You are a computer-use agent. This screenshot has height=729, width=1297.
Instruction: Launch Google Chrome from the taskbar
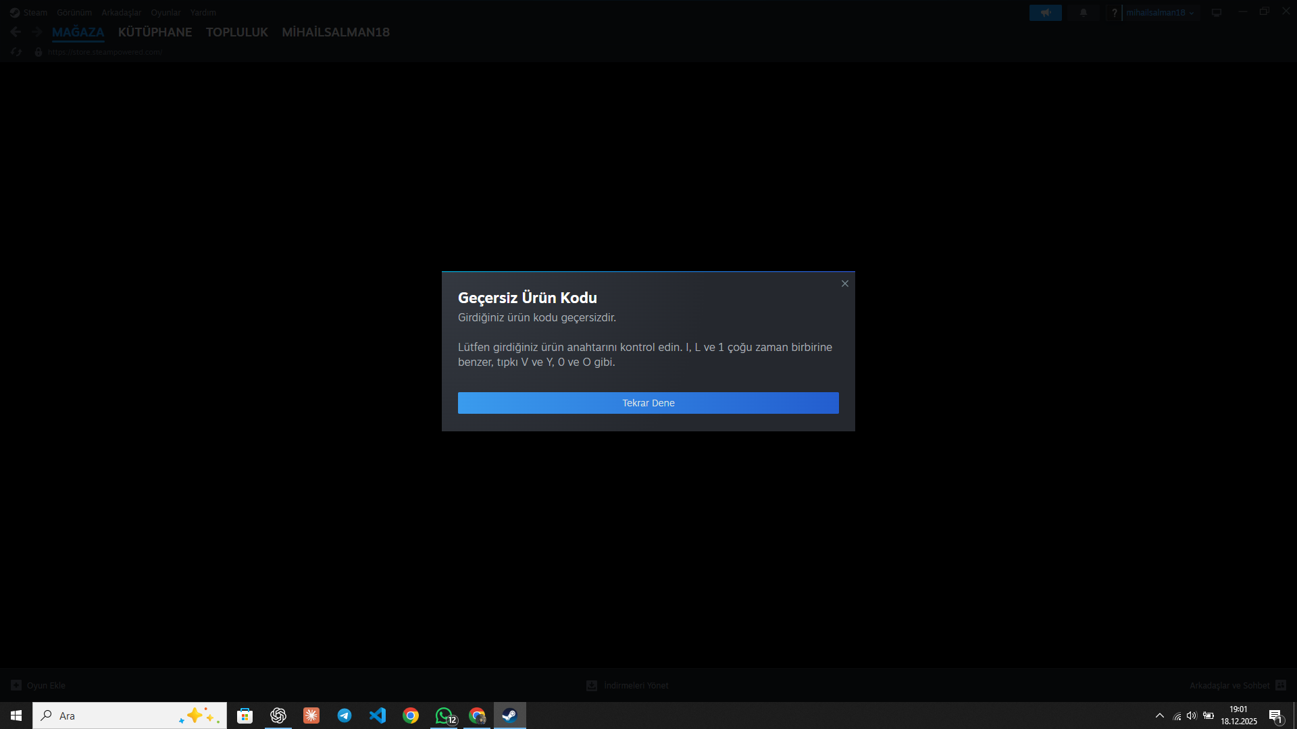(x=411, y=715)
